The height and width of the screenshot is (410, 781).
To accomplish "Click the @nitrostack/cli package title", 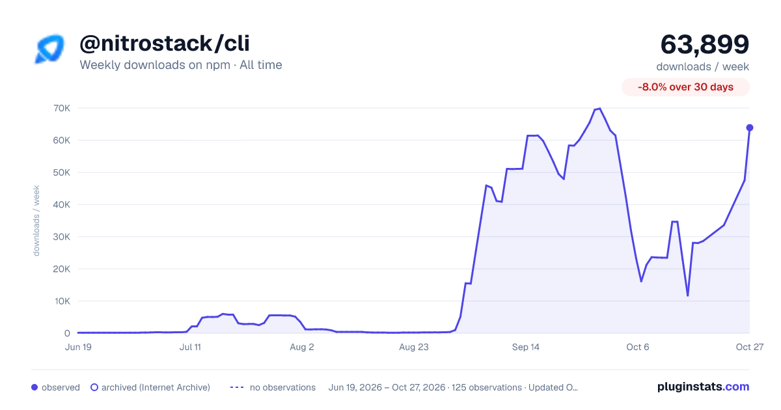I will click(x=165, y=44).
